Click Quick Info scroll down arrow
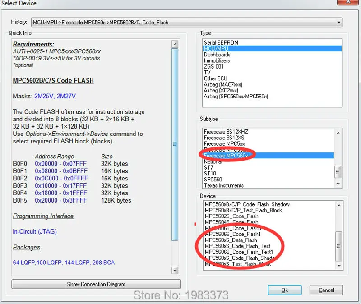Screen dimensions: 361x304 coord(175,271)
